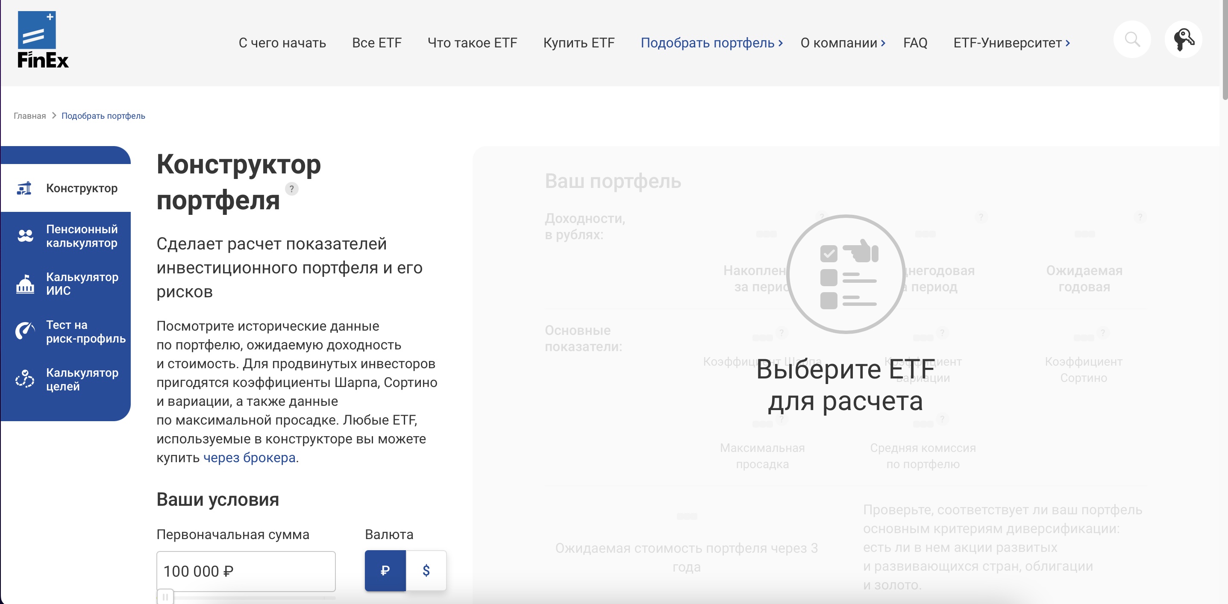Open Пенсионный калькулятор sidebar item
The image size is (1228, 604).
coord(66,236)
